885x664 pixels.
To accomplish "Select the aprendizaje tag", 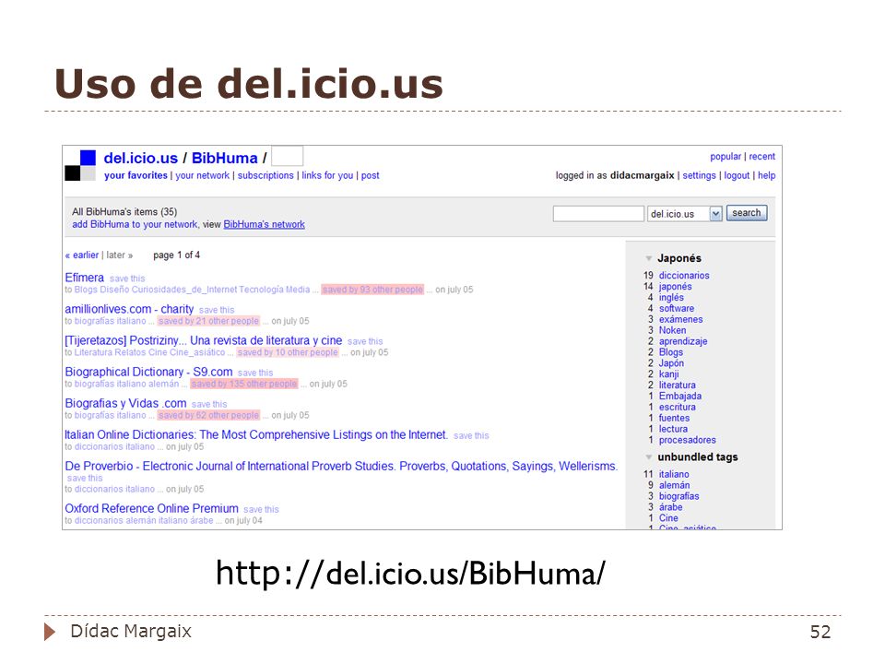I will [x=683, y=341].
